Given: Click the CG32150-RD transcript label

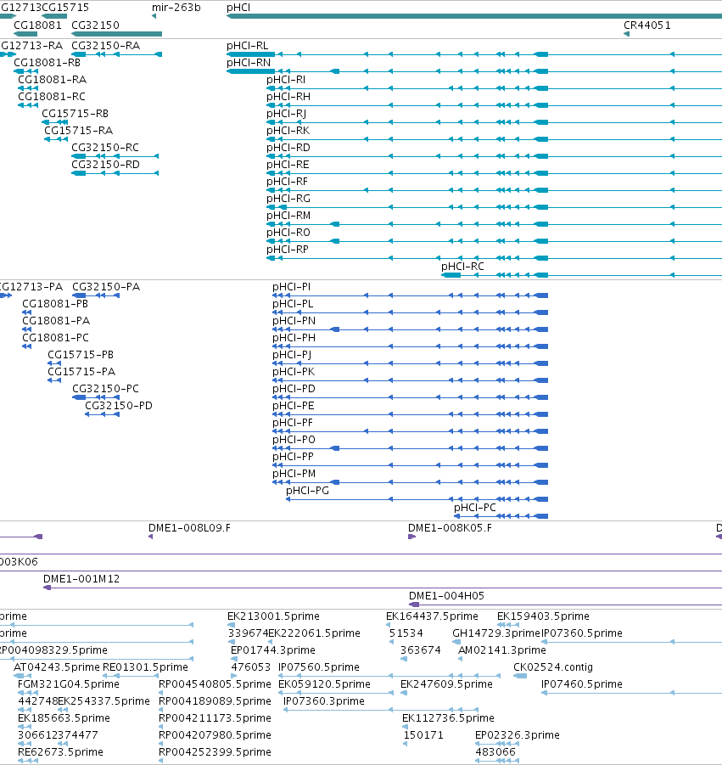Looking at the screenshot, I should 106,165.
